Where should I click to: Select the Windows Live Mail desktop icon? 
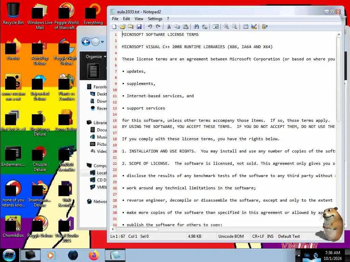click(x=40, y=16)
